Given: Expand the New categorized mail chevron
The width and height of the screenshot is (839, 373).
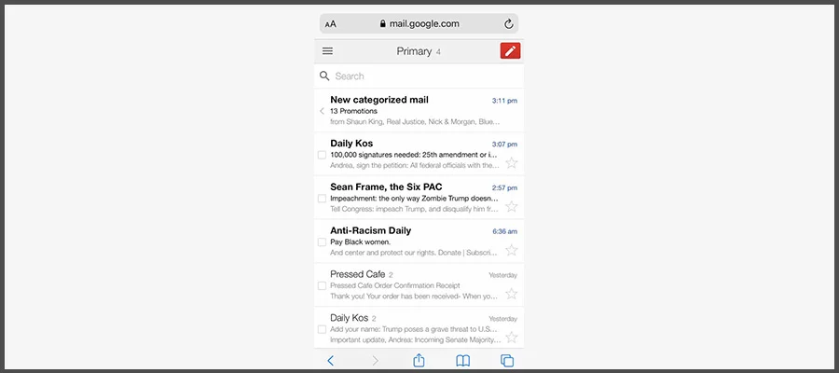Looking at the screenshot, I should 322,111.
